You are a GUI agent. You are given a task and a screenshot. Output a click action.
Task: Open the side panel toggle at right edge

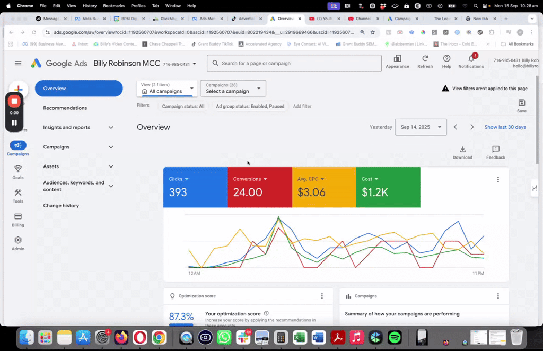click(535, 188)
